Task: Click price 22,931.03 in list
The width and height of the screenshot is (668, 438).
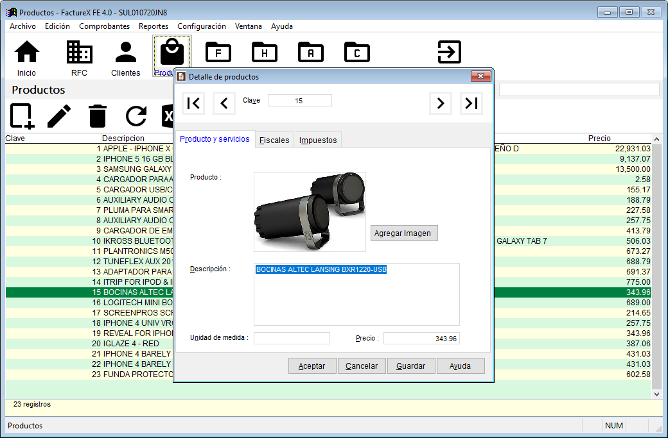Action: pyautogui.click(x=633, y=148)
